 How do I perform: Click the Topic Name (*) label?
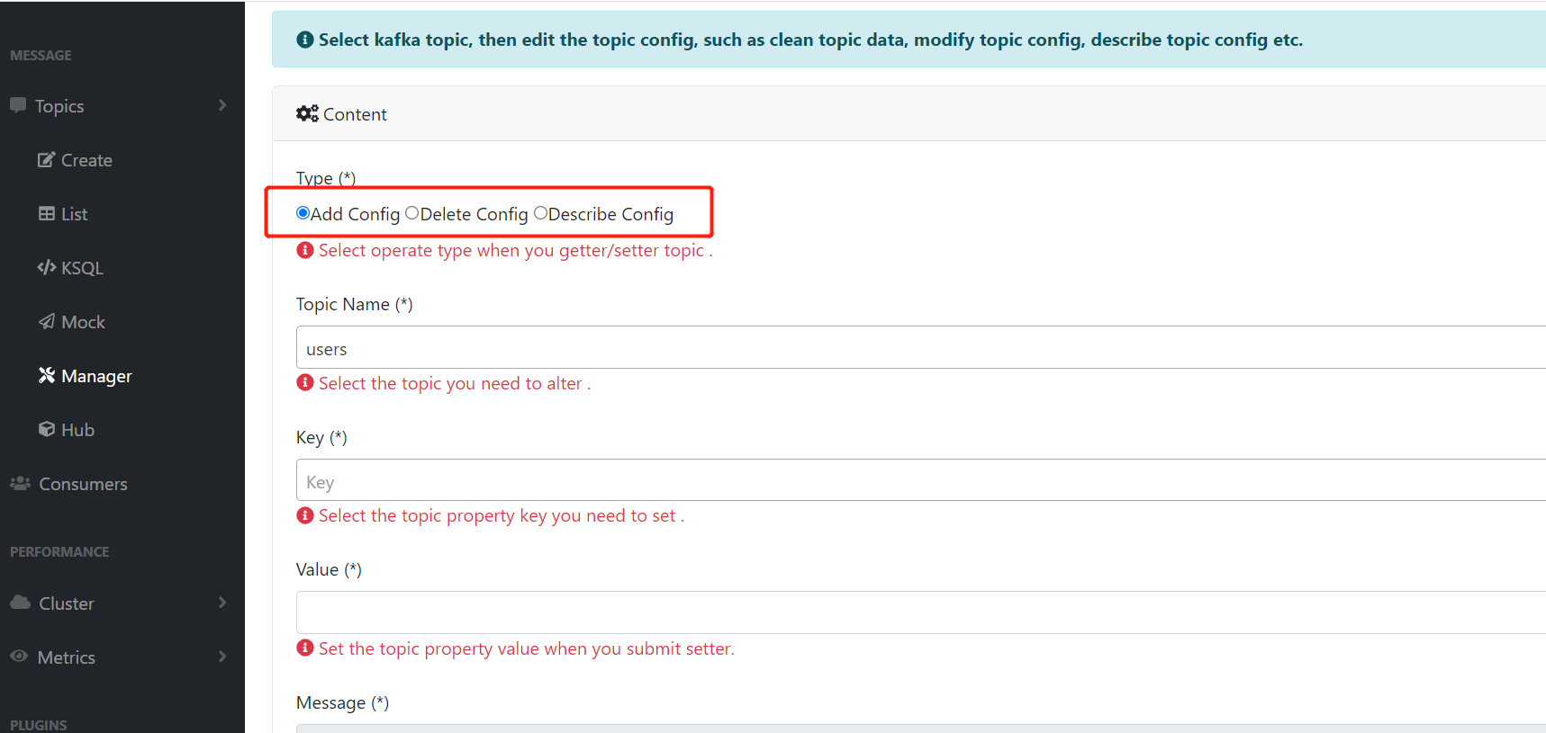click(355, 304)
